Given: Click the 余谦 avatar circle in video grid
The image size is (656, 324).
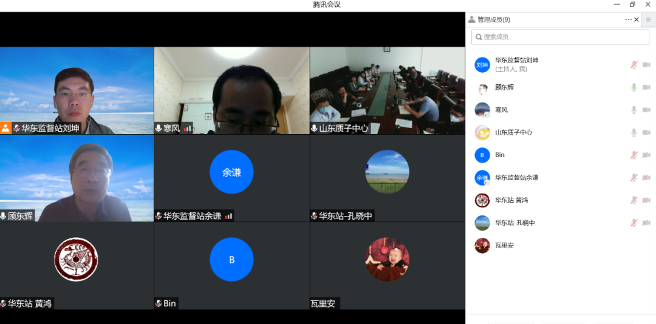Looking at the screenshot, I should (x=232, y=172).
